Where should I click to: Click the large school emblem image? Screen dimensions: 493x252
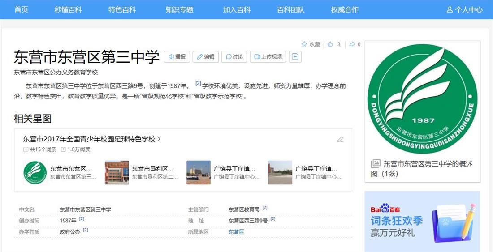tap(422, 98)
